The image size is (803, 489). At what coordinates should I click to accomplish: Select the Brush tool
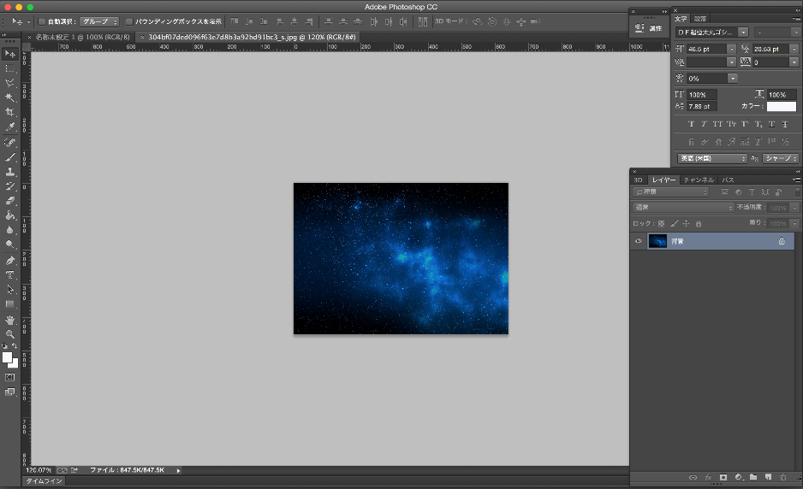coord(10,156)
